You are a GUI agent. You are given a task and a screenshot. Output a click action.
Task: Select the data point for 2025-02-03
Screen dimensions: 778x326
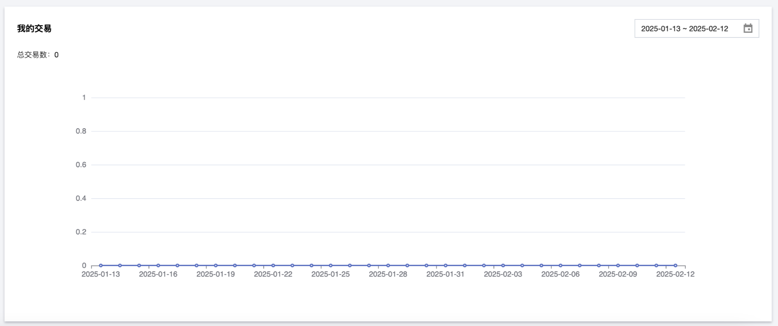[503, 265]
